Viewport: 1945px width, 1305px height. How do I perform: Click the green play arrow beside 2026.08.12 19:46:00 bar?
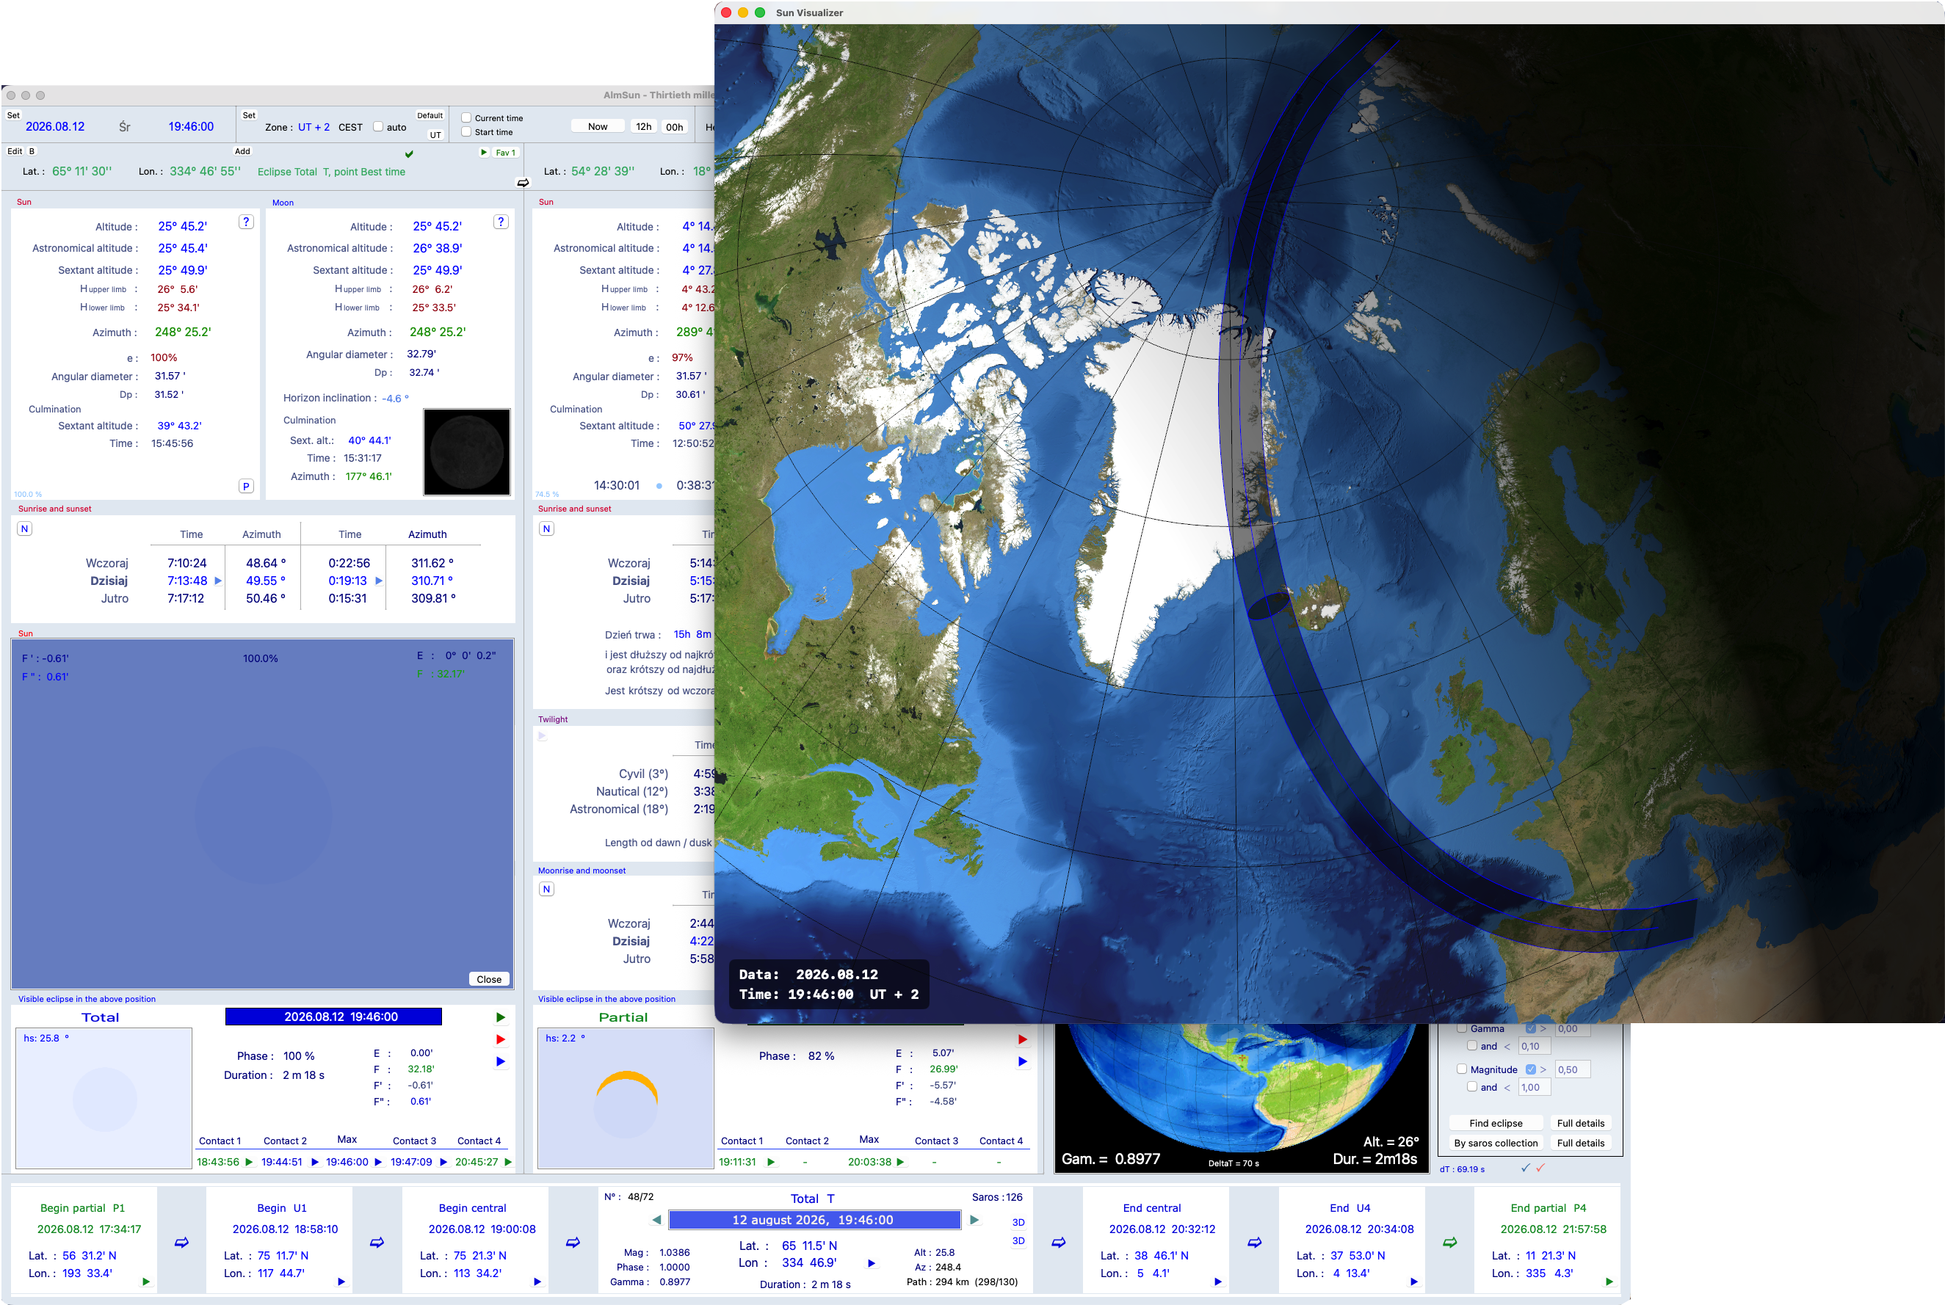(501, 1017)
